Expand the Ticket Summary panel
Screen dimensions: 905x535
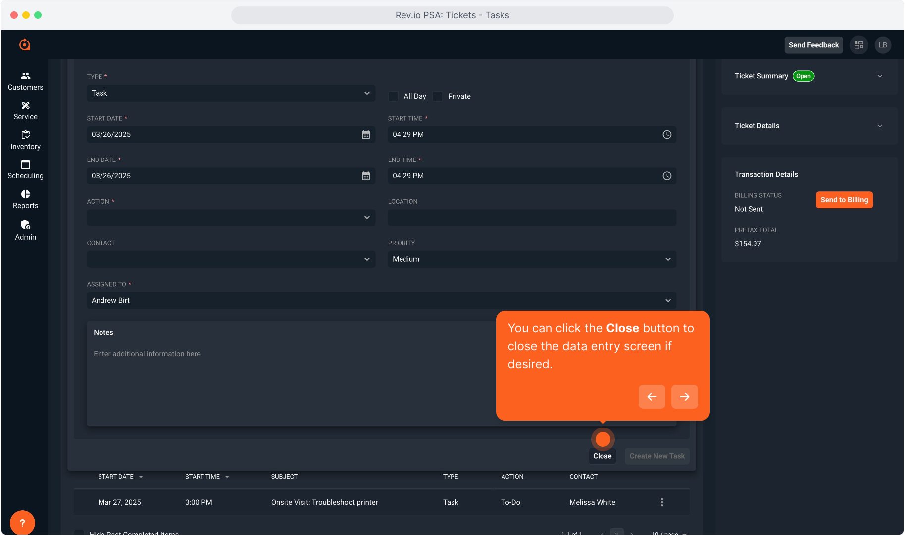click(879, 76)
